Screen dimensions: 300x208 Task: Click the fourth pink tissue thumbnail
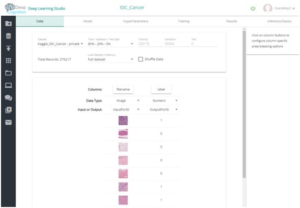[123, 160]
